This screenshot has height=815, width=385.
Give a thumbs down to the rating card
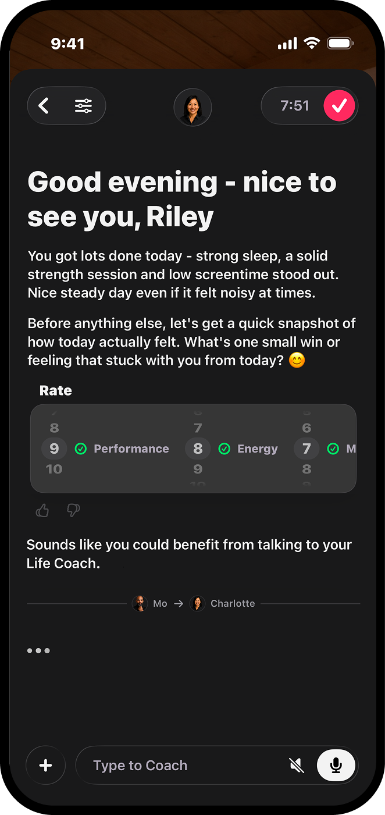[x=73, y=510]
